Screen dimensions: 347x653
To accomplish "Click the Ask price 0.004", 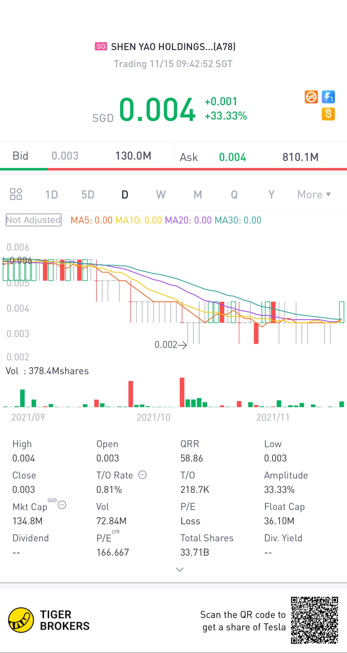I will point(233,157).
